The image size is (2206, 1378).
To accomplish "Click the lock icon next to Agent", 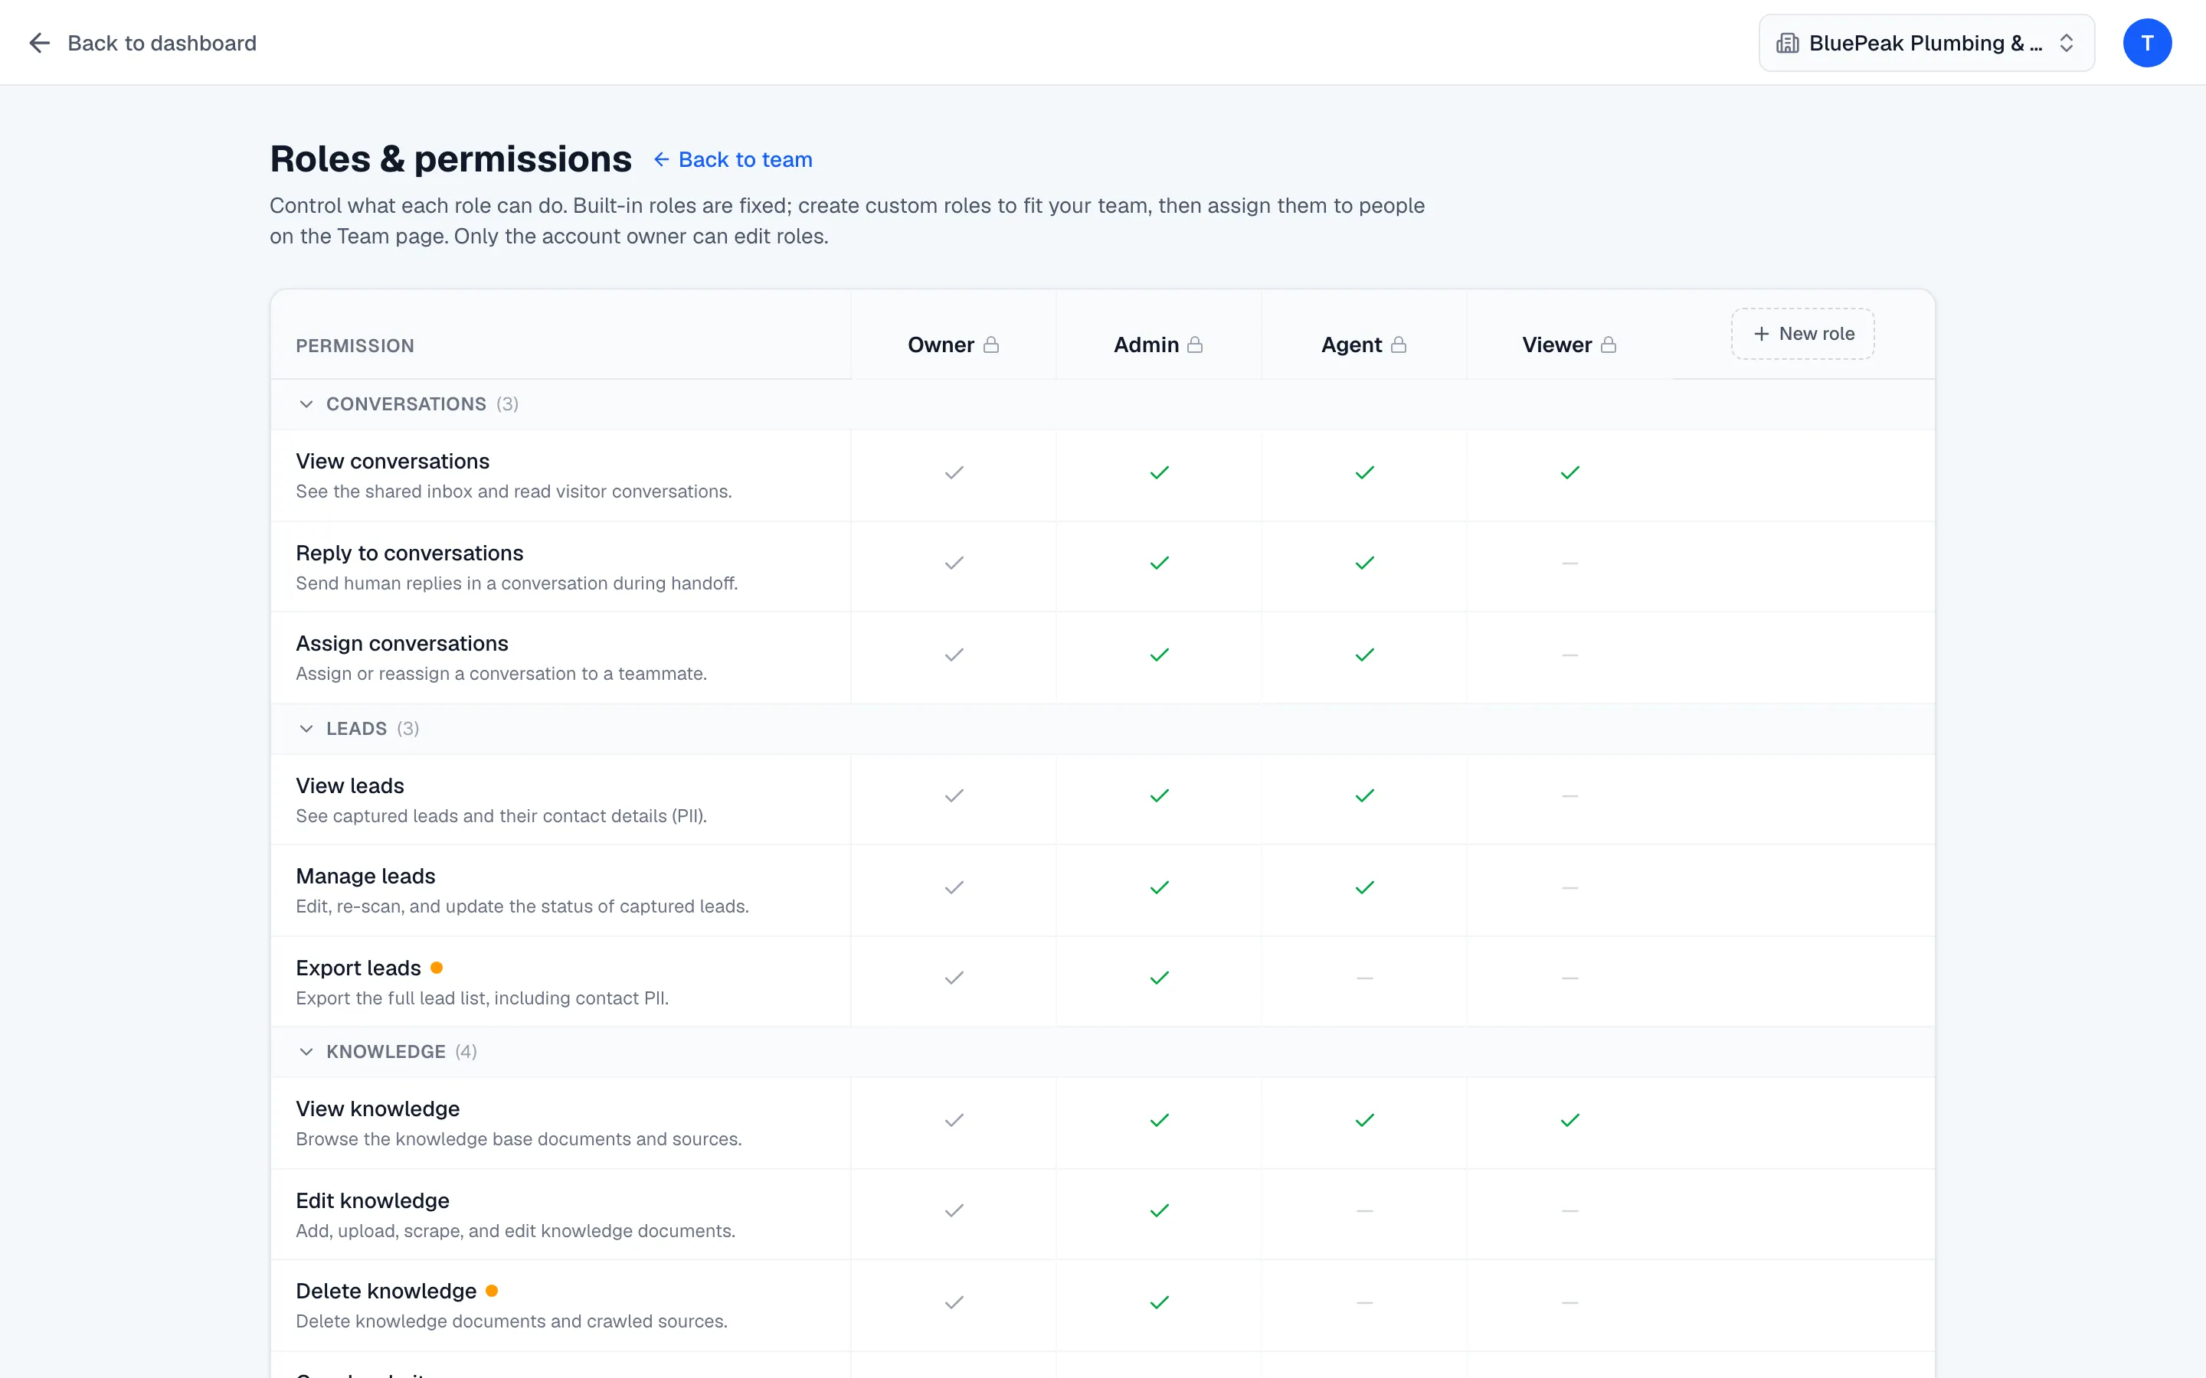I will coord(1399,344).
